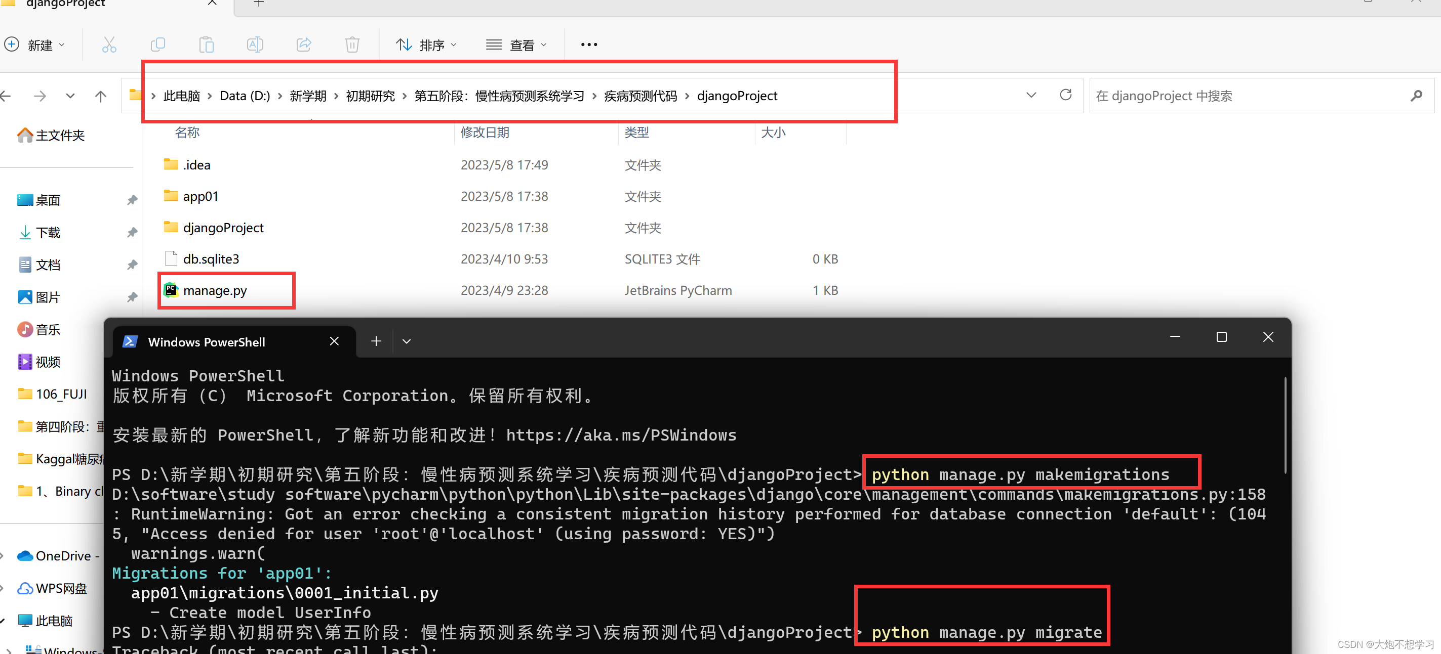Sort by the 类型 column header
The image size is (1441, 654).
(x=636, y=133)
